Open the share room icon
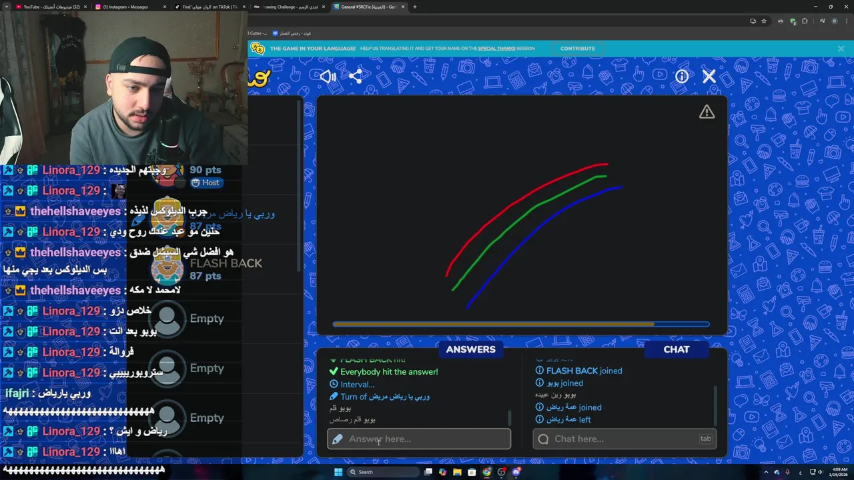 (356, 76)
